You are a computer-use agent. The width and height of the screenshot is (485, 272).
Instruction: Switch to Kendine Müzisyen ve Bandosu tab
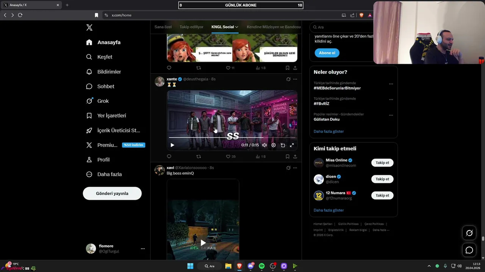274,27
